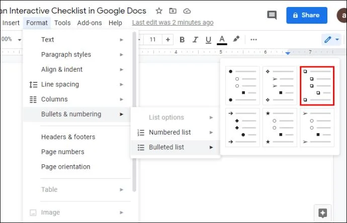Viewport: 347px width, 223px height.
Task: Open the text color picker
Action: (x=222, y=40)
